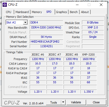The image size is (109, 107).
Task: Click the 05 / 24 Week/Year value
Action: (93, 32)
